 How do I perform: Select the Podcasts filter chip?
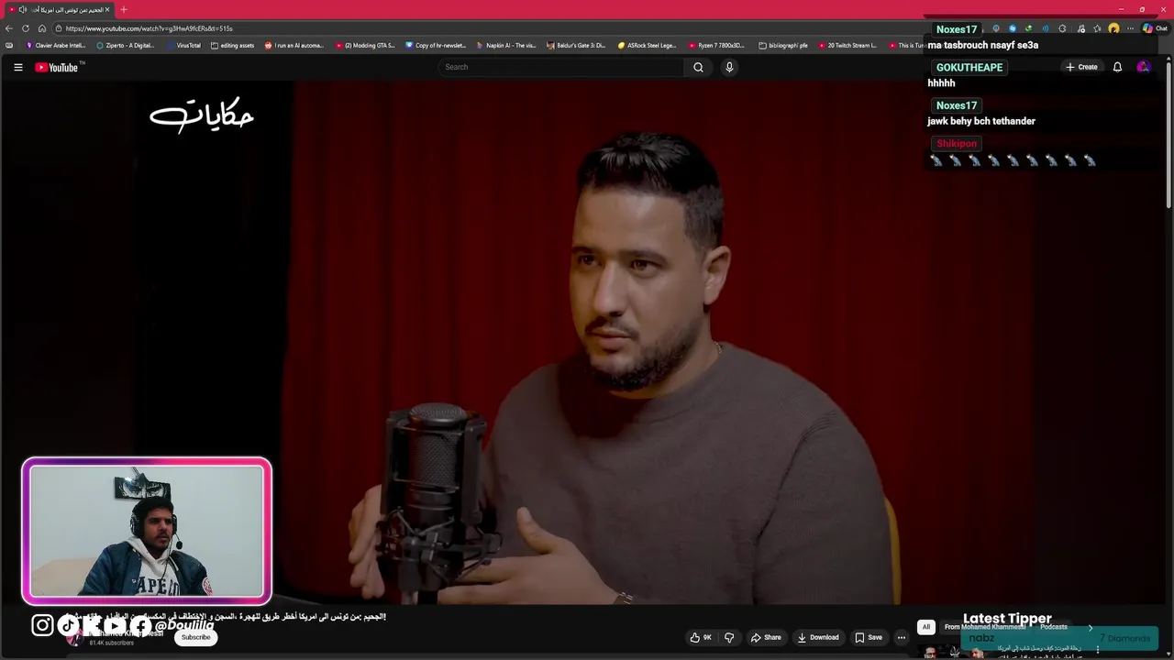(1053, 627)
